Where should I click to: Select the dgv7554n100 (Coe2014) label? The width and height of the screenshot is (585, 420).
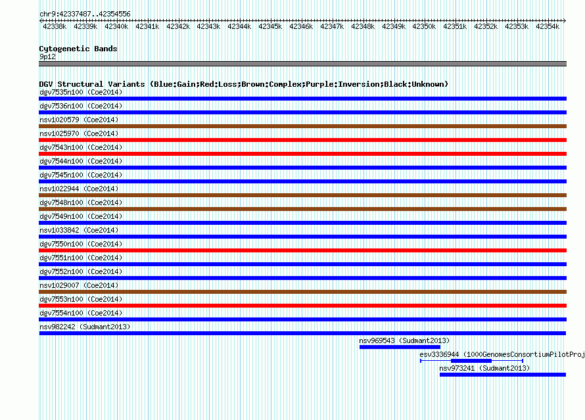[81, 313]
